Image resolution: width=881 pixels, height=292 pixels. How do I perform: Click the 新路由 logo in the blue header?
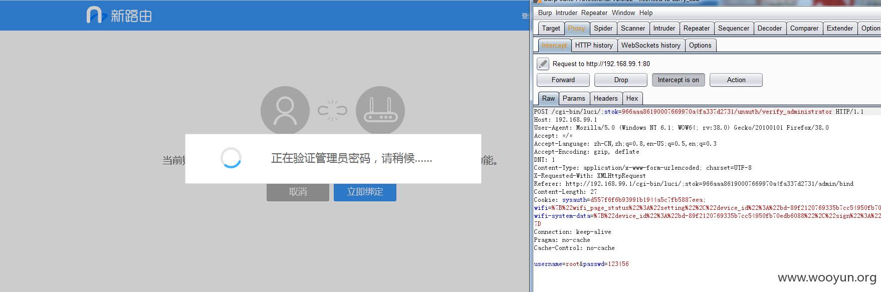pos(119,15)
